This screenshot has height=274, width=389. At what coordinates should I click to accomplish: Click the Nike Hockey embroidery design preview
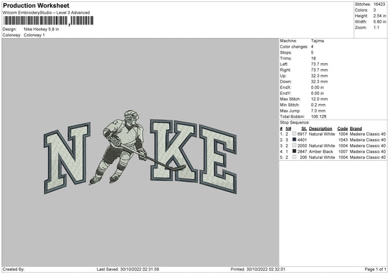(140, 152)
